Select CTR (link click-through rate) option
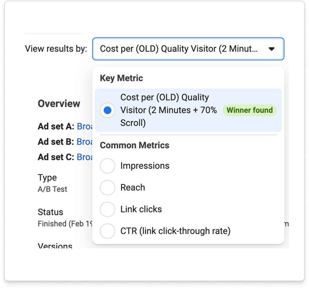 coord(107,231)
